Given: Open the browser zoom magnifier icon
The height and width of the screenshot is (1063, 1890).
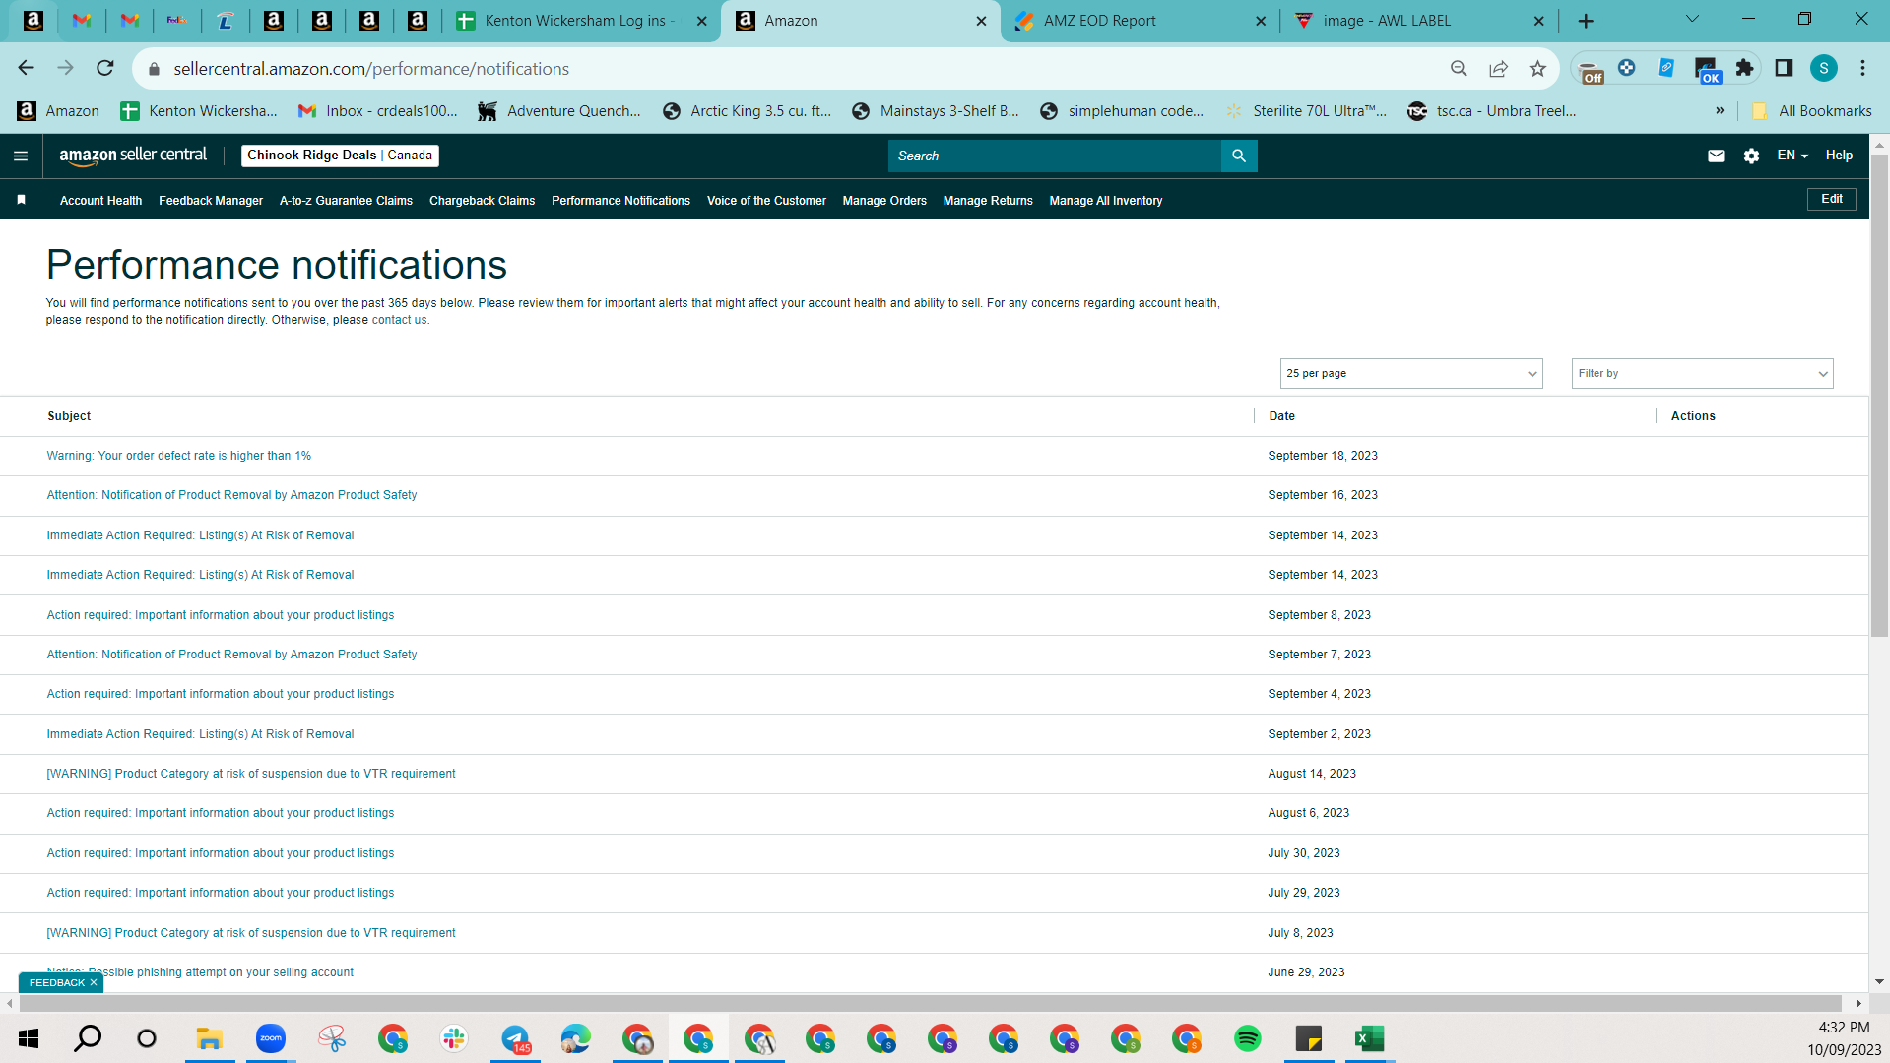Looking at the screenshot, I should pyautogui.click(x=1459, y=68).
